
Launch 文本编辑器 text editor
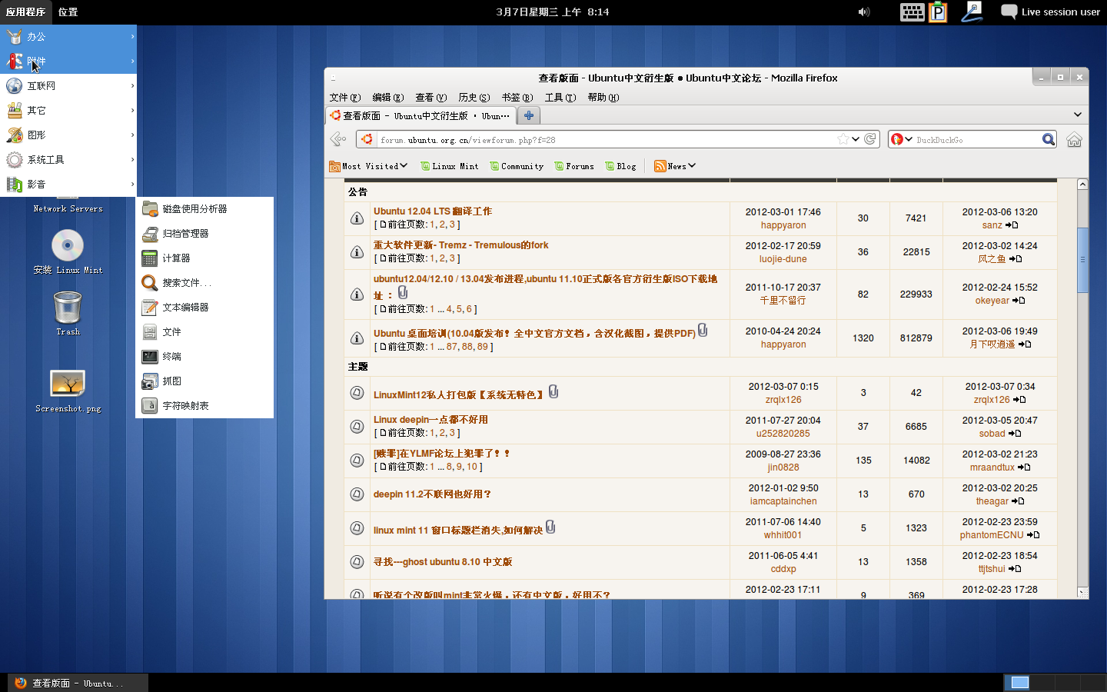(x=204, y=308)
